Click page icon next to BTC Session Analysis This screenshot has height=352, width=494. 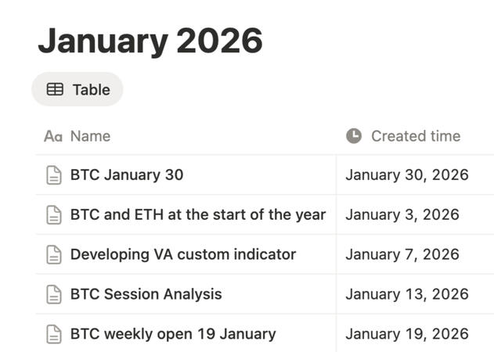coord(54,295)
